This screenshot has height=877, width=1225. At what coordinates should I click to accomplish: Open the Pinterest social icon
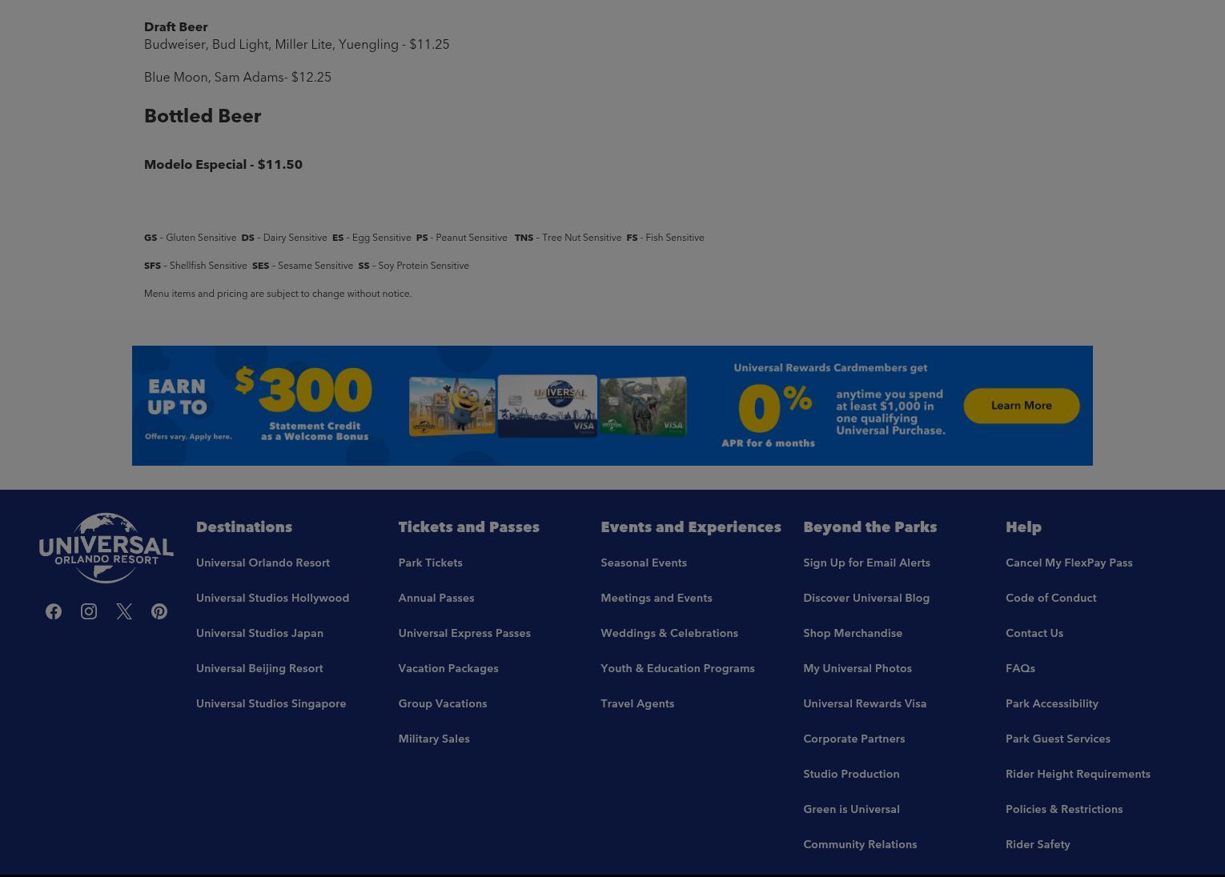coord(159,611)
